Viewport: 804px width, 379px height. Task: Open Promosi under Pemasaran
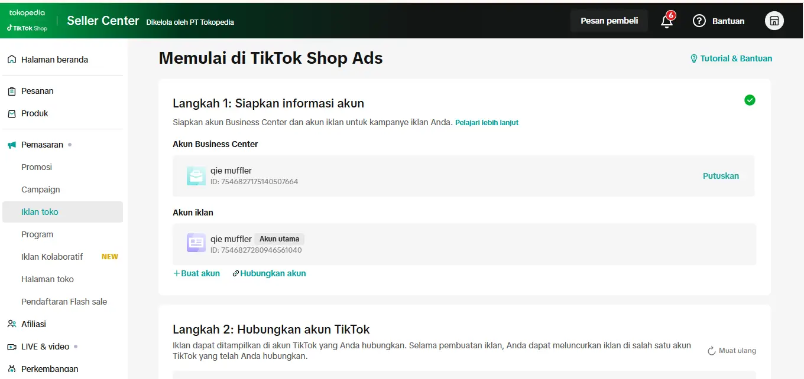pyautogui.click(x=37, y=167)
